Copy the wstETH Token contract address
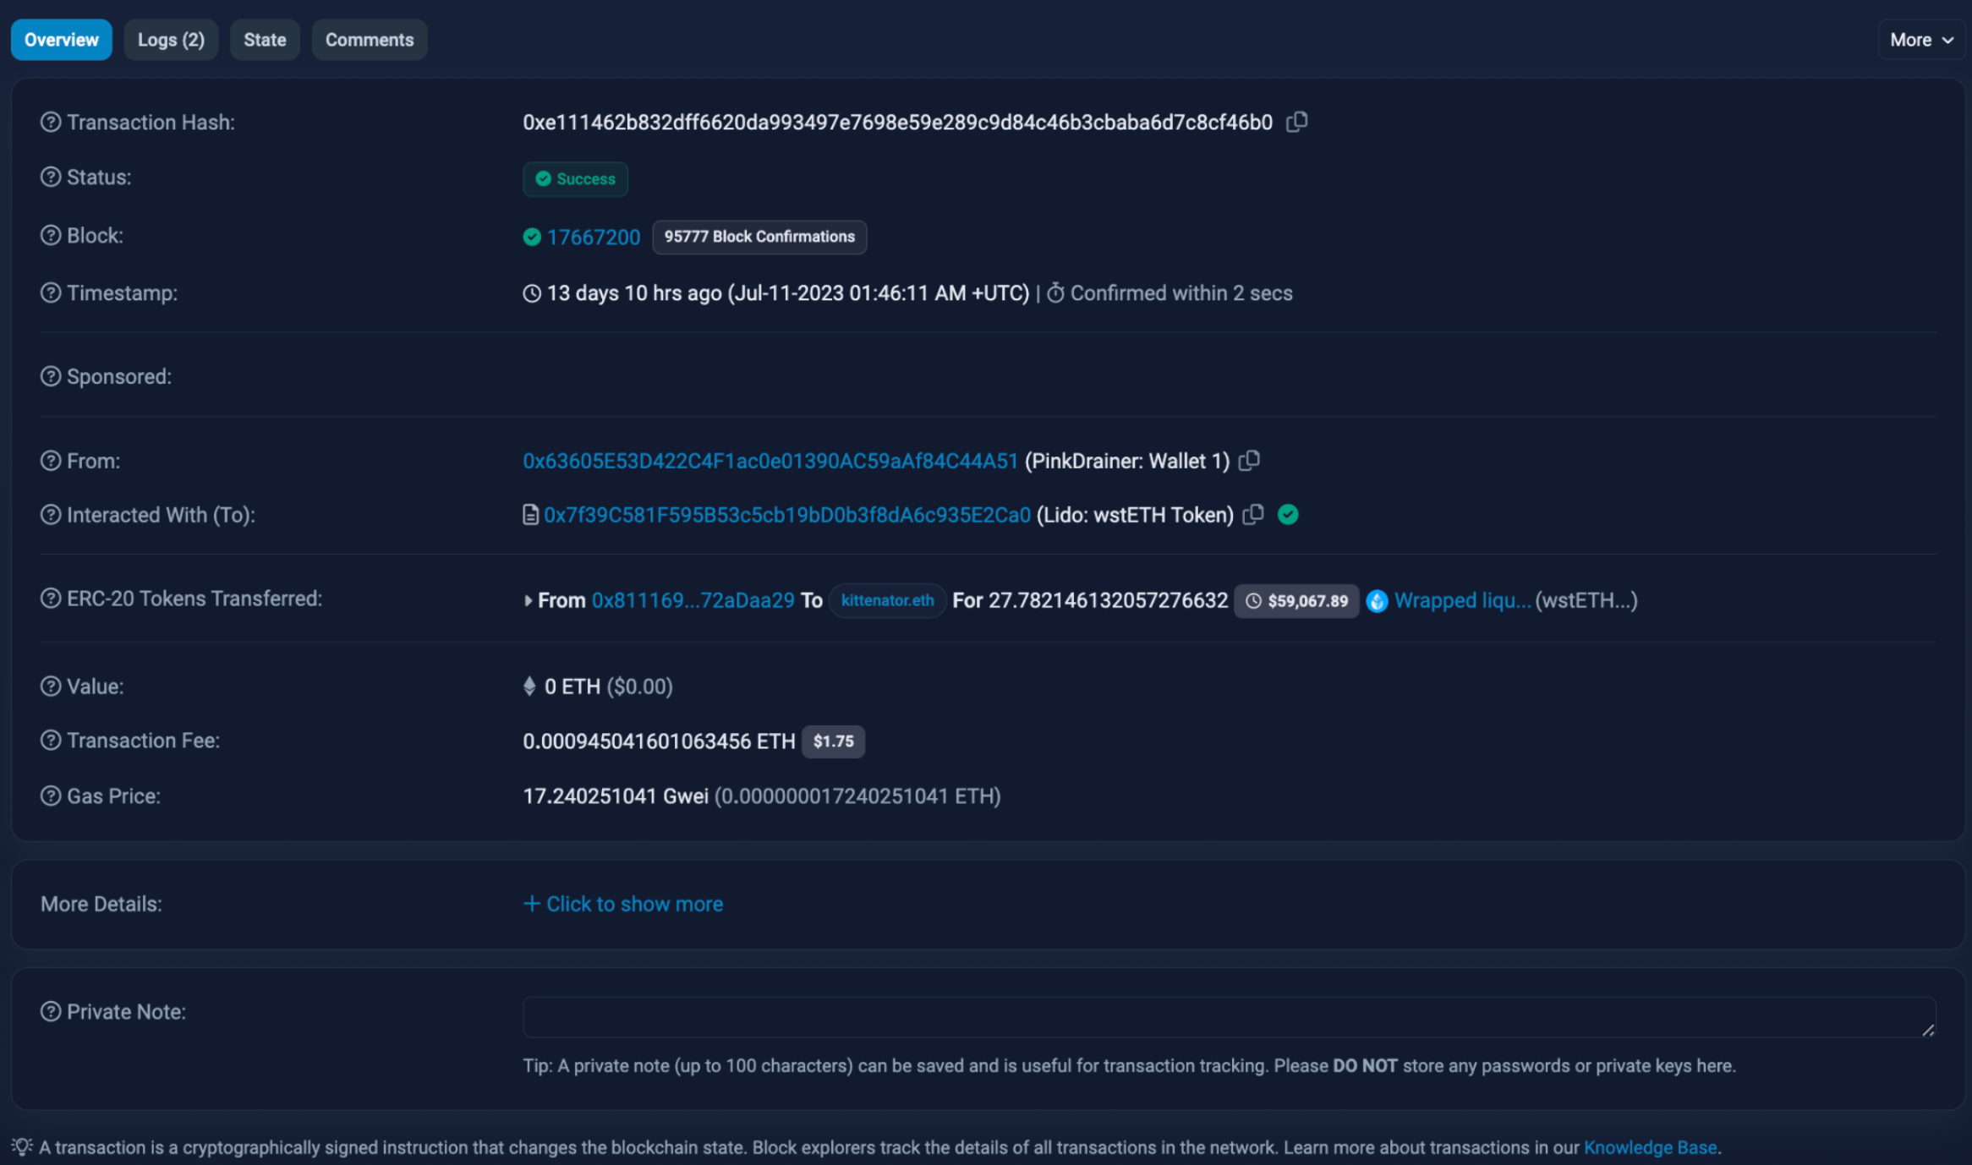This screenshot has height=1165, width=1972. pyautogui.click(x=1253, y=515)
